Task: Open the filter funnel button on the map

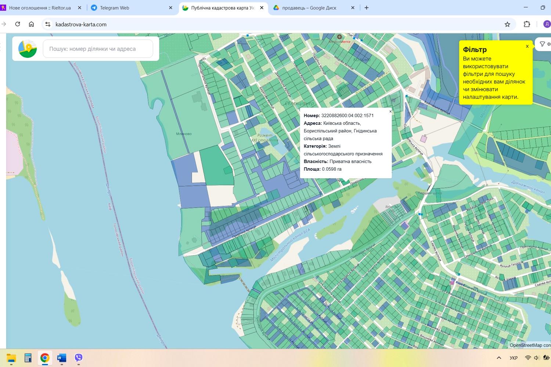Action: click(543, 44)
